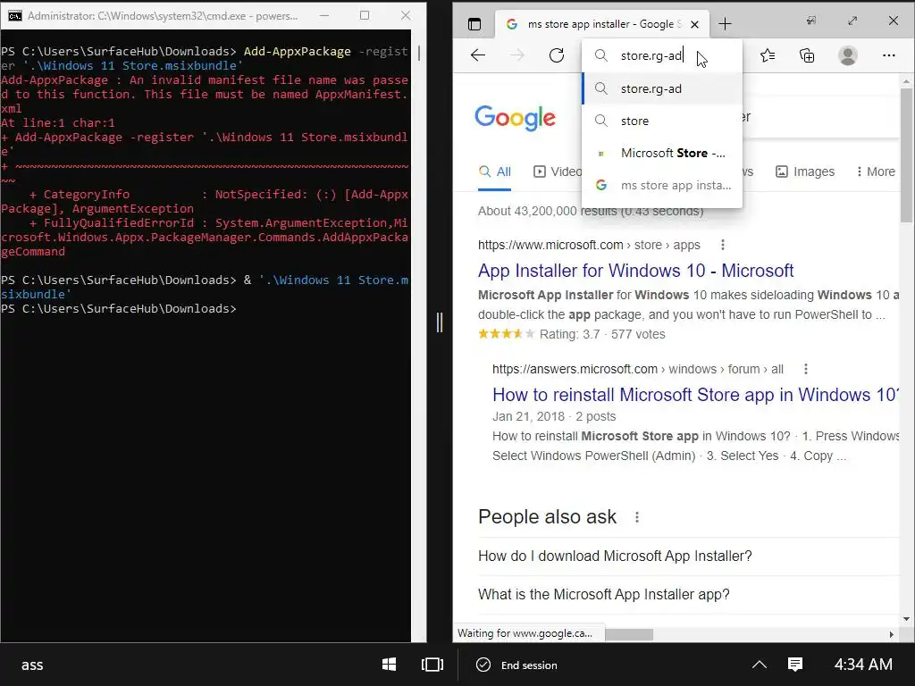Expand 'How do I download Microsoft App Installer?'

pos(689,556)
